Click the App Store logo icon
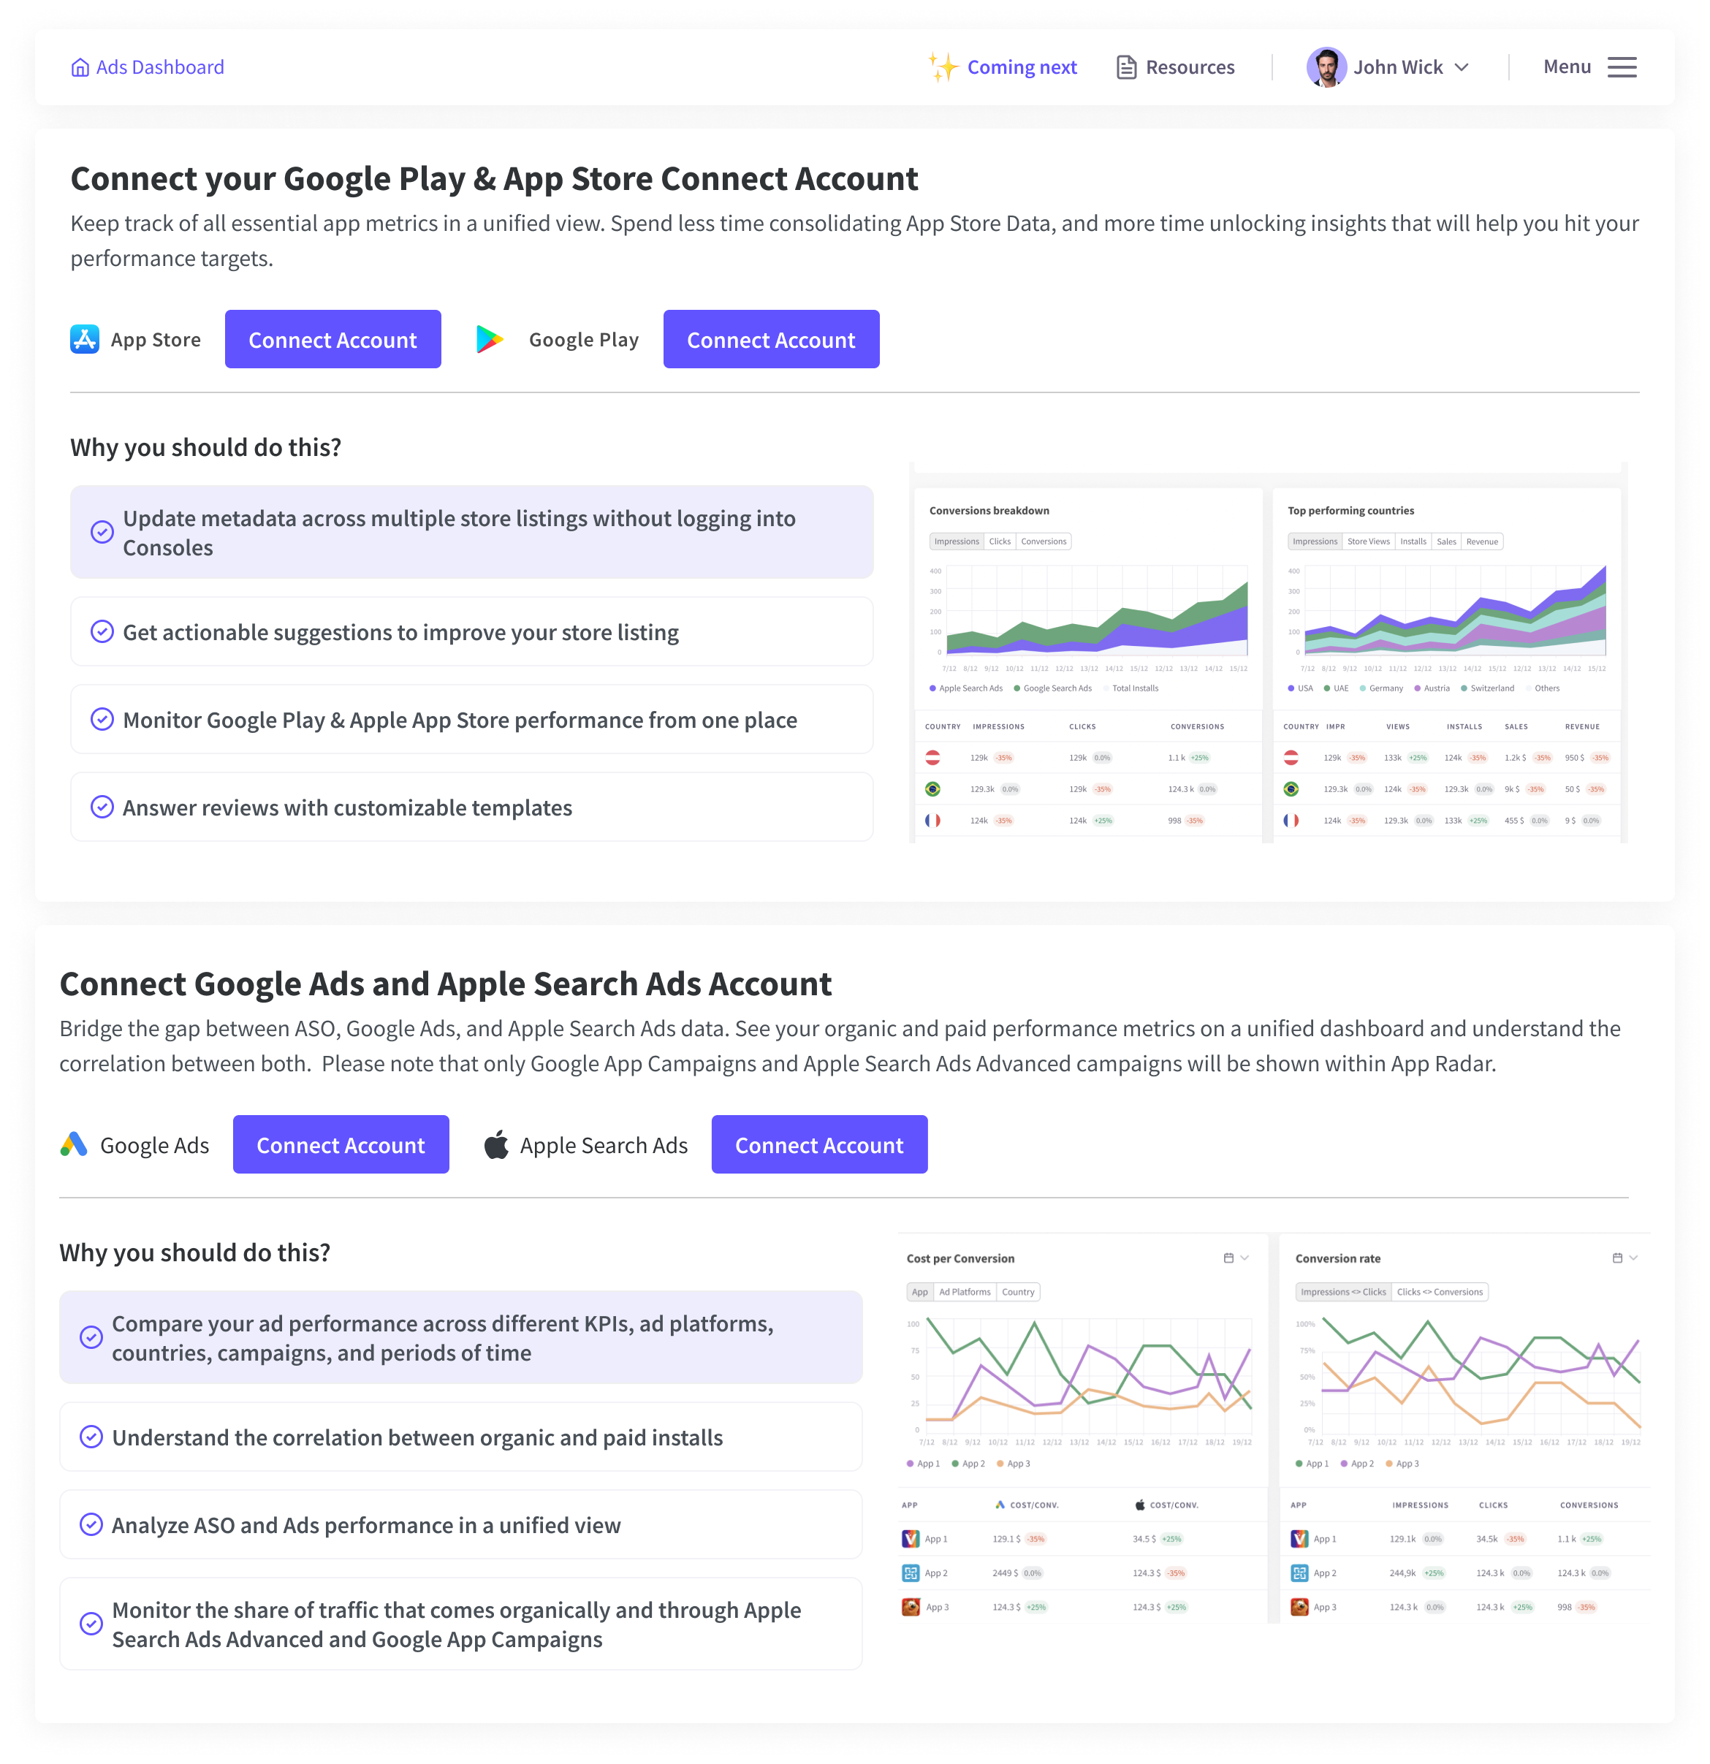 (x=85, y=339)
